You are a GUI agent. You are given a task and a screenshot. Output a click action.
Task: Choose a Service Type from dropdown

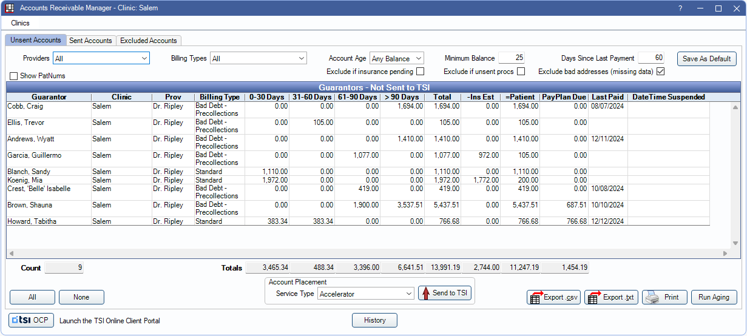(365, 294)
